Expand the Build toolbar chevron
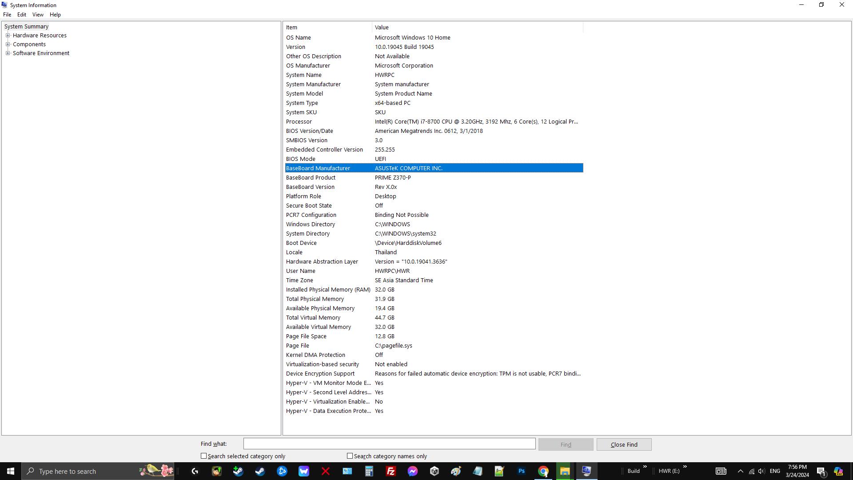This screenshot has width=853, height=480. pos(645,467)
